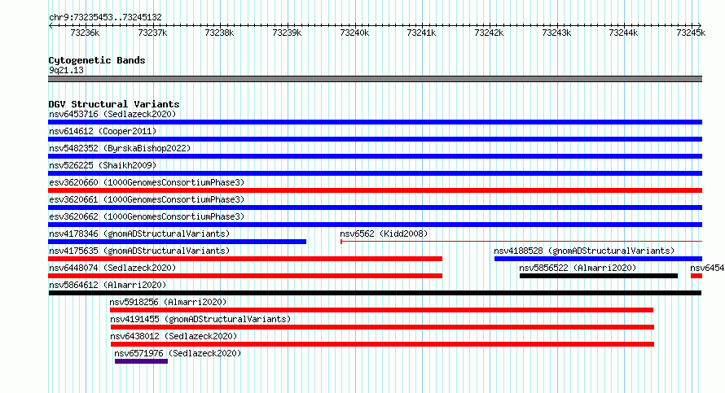Select the blue bar under esv3620661
The image size is (725, 393).
(x=375, y=207)
